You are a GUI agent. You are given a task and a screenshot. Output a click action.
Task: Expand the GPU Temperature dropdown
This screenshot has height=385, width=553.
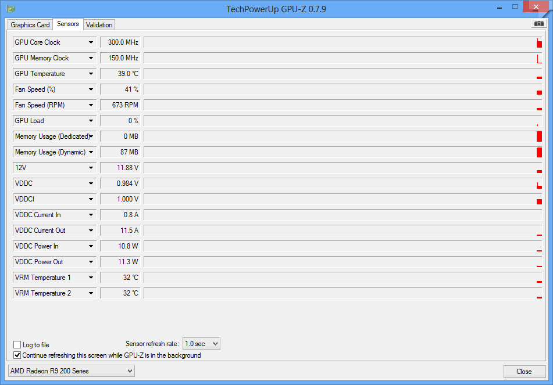tap(55, 74)
